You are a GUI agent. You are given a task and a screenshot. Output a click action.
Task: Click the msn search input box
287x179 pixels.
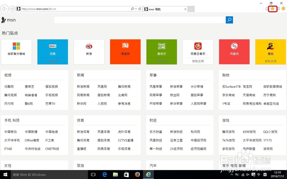(140, 20)
